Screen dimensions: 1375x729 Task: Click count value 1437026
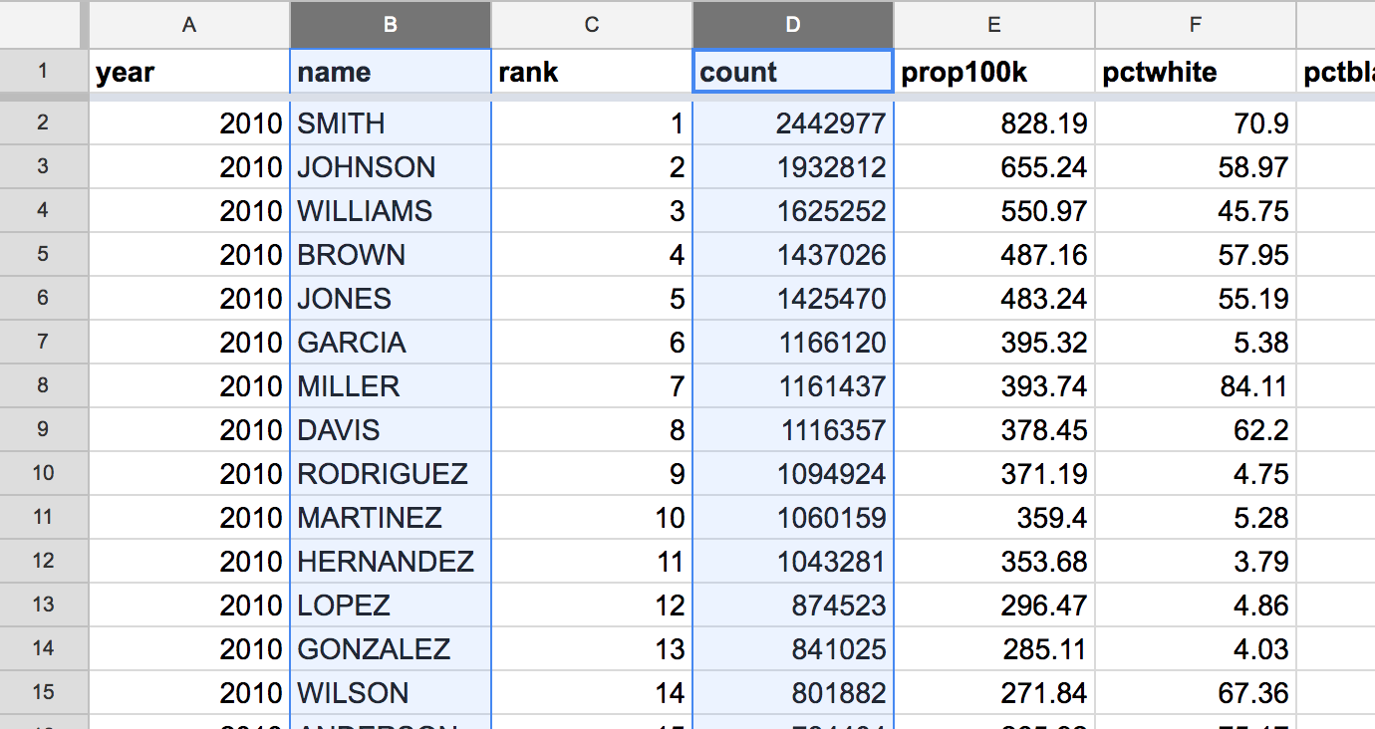click(793, 255)
